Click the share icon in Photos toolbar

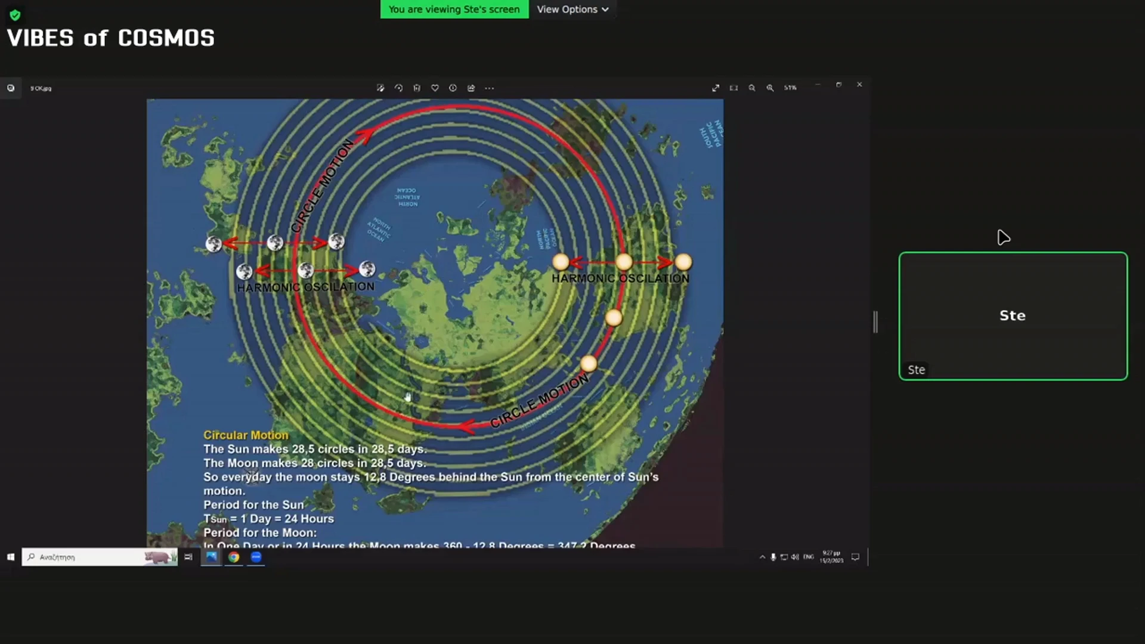tap(471, 88)
